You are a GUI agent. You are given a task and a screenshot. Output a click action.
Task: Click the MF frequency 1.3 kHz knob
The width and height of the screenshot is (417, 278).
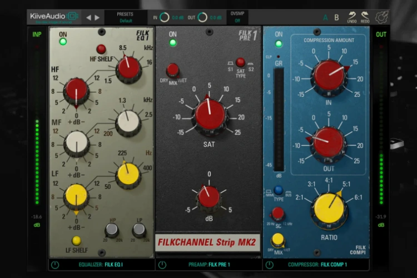coord(128,123)
